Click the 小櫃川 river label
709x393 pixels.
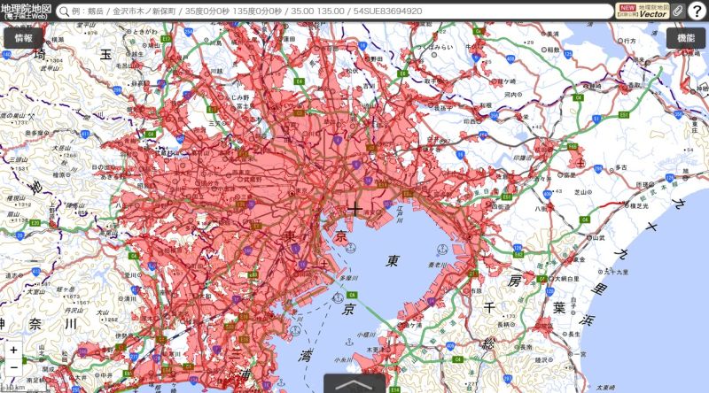click(366, 335)
